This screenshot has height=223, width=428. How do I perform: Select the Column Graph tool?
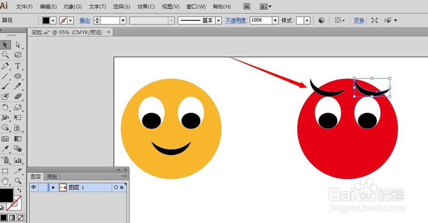[x=18, y=160]
